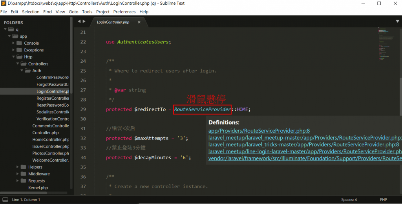402x204 pixels.
Task: Change indentation via Spaces: 4
Action: [349, 200]
